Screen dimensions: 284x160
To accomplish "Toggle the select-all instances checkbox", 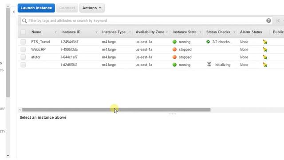I will [x=23, y=32].
